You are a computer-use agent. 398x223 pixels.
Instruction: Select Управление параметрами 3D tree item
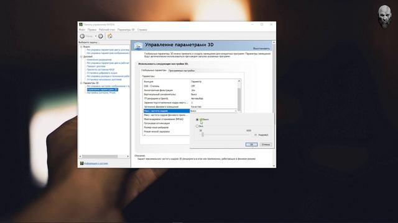(x=102, y=89)
